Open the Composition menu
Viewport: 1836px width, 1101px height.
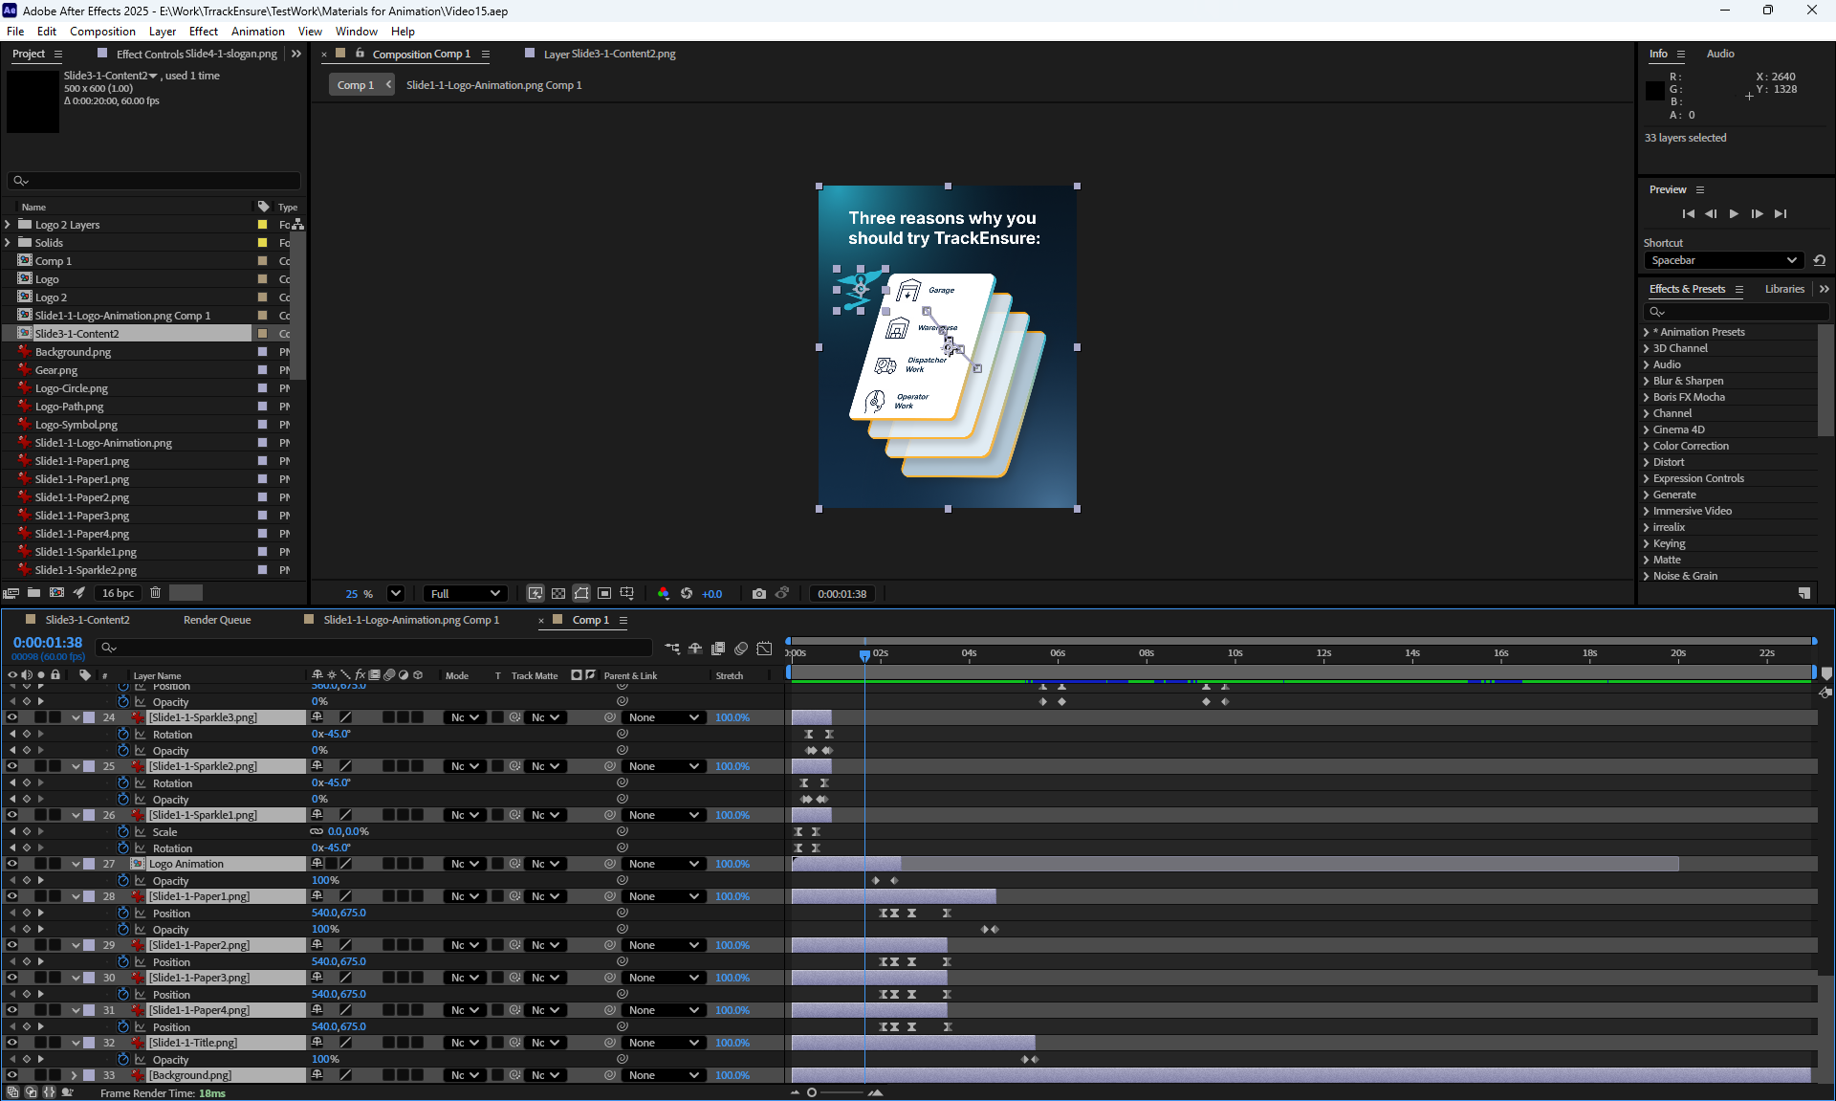pos(102,32)
